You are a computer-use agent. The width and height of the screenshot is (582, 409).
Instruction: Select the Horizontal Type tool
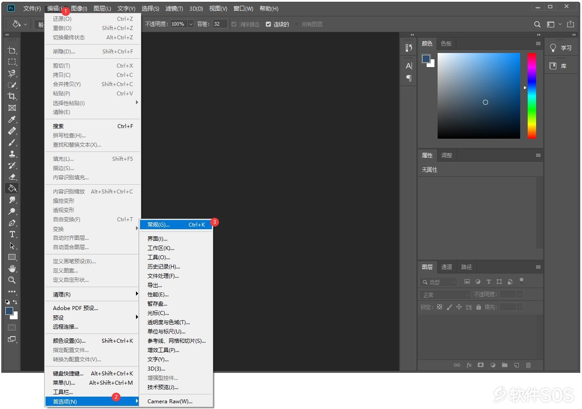(12, 234)
